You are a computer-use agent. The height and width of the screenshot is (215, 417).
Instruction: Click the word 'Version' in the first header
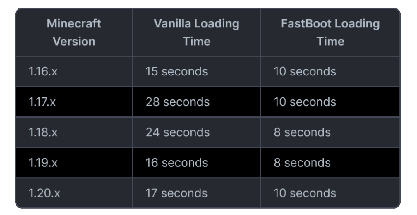(x=74, y=42)
